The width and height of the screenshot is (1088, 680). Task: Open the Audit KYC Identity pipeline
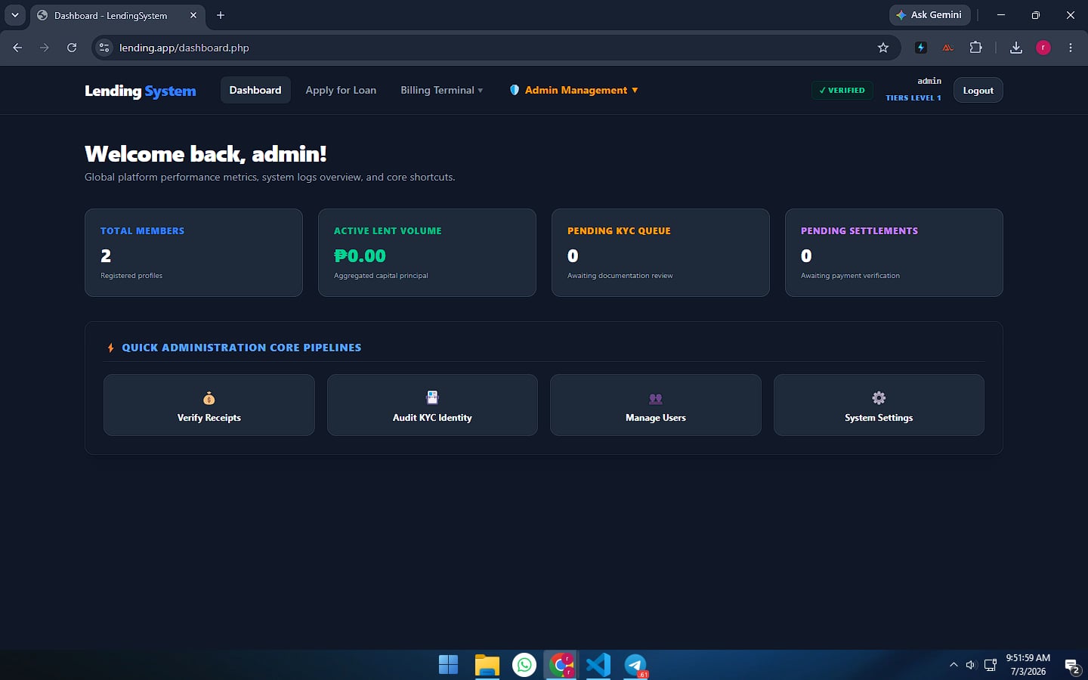[432, 405]
